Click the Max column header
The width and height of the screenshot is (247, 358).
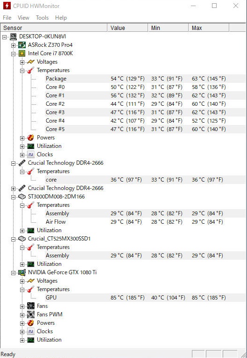pos(209,28)
